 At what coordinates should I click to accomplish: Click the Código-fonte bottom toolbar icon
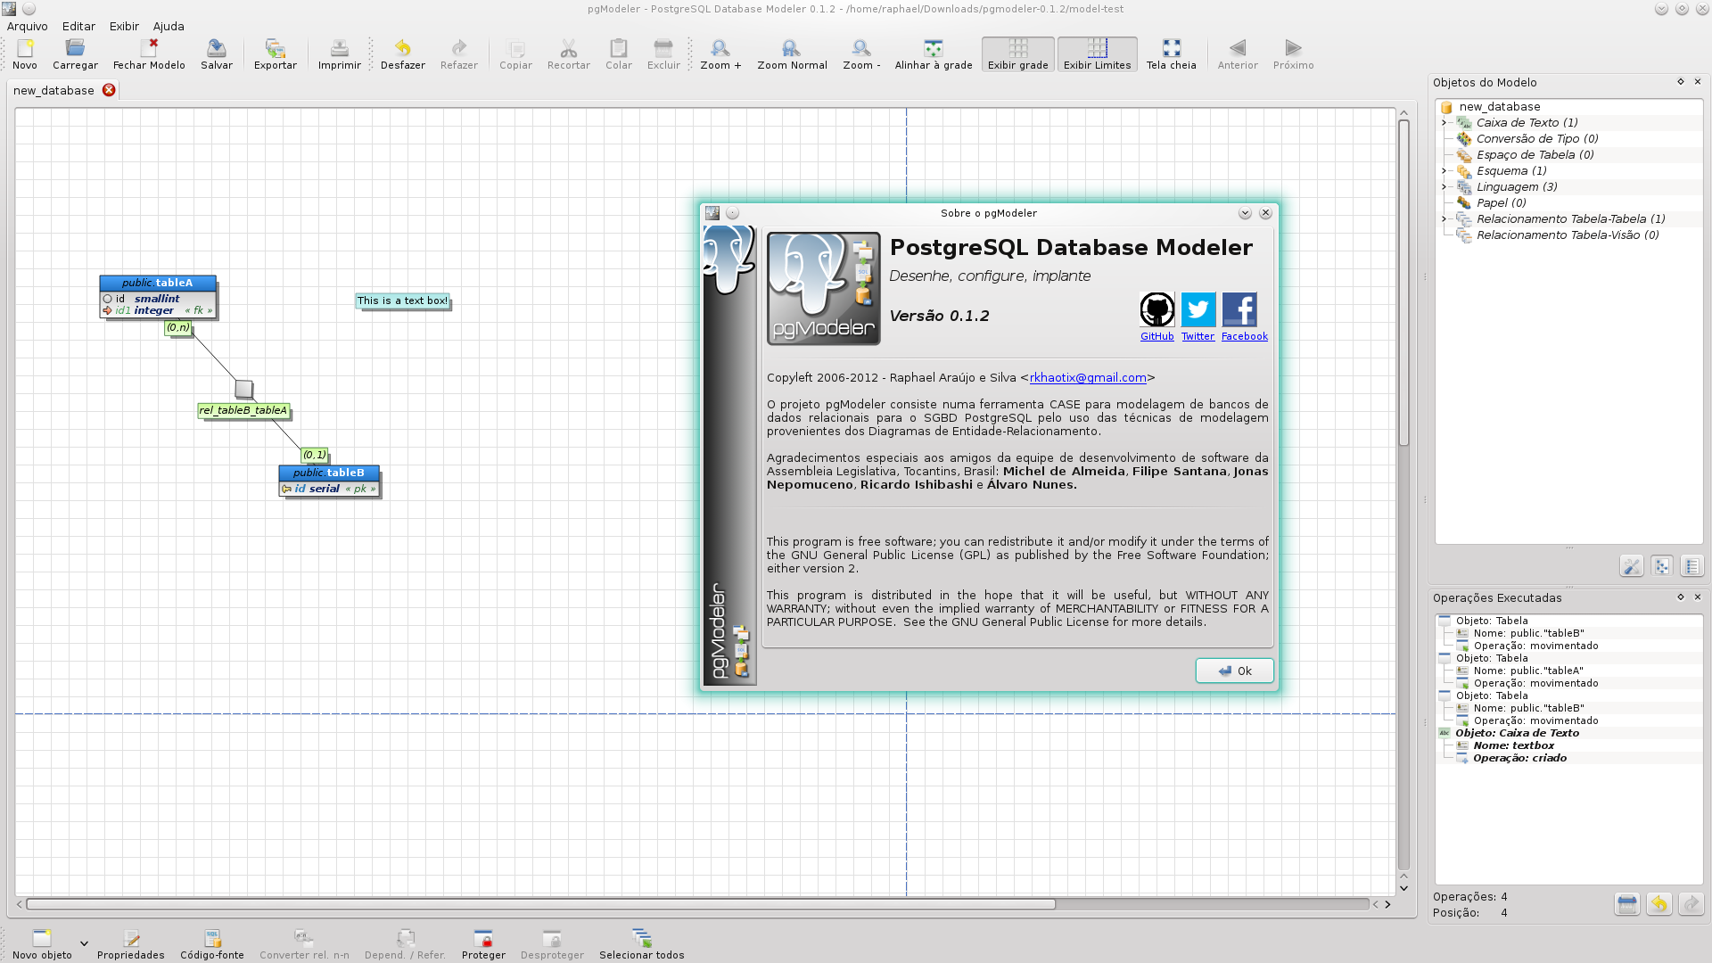click(212, 938)
